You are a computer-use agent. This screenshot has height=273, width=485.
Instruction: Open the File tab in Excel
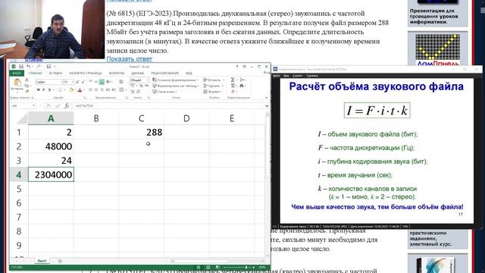tap(17, 74)
